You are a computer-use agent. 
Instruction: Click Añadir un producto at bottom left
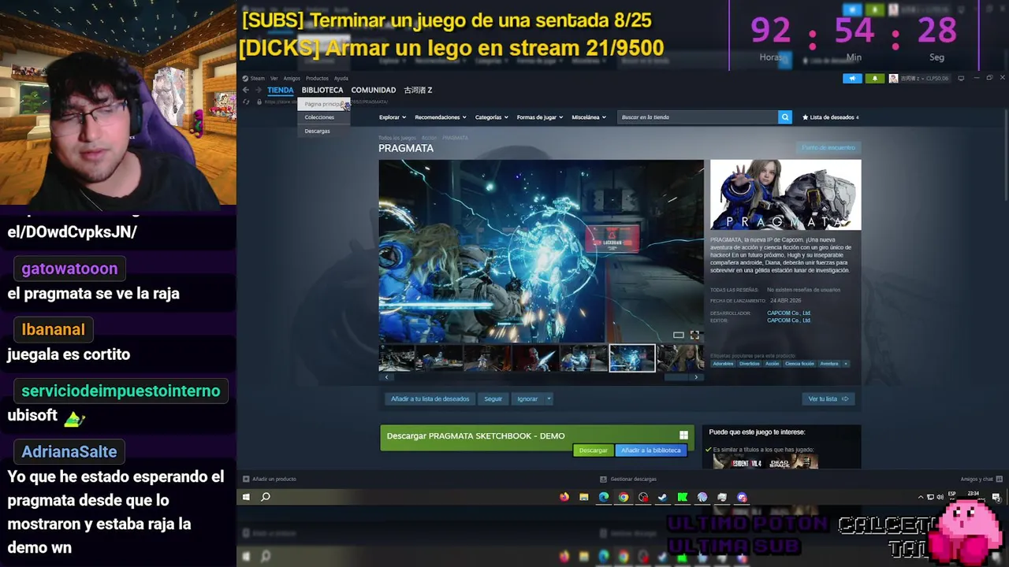click(270, 479)
